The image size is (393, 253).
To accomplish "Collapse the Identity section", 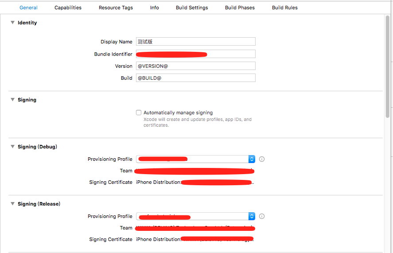I will 13,23.
